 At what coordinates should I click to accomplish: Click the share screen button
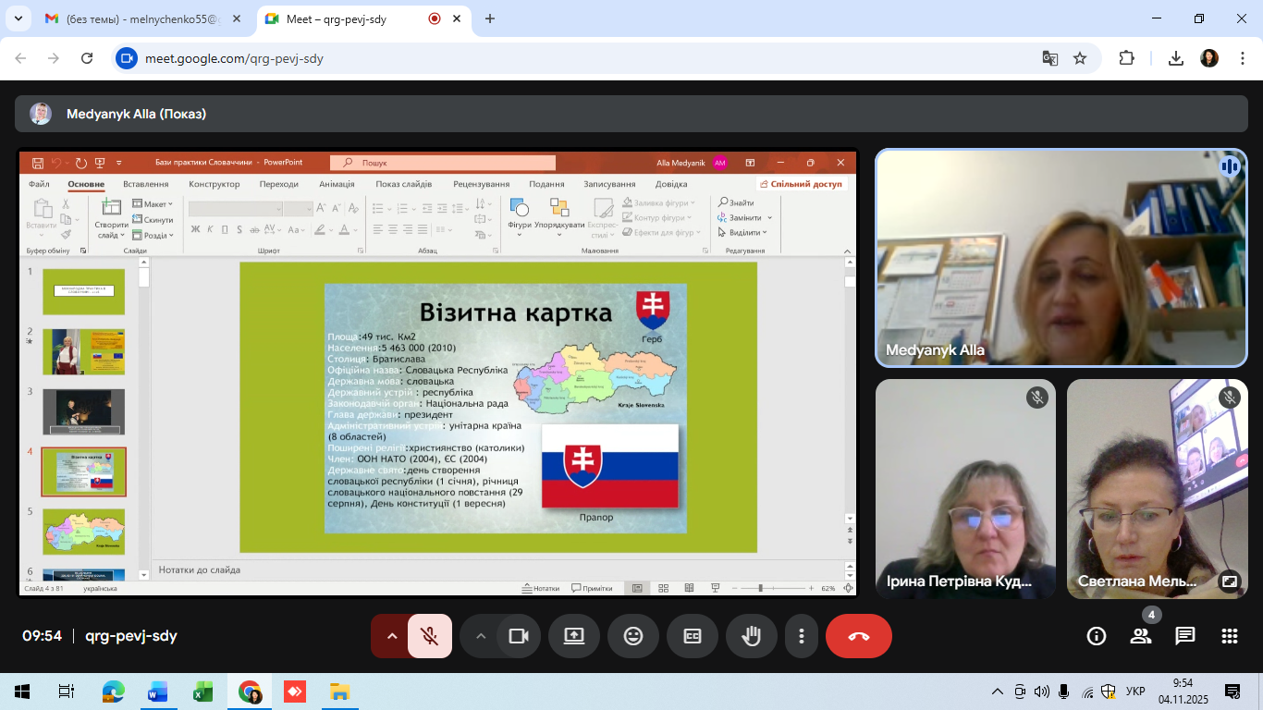pyautogui.click(x=574, y=636)
